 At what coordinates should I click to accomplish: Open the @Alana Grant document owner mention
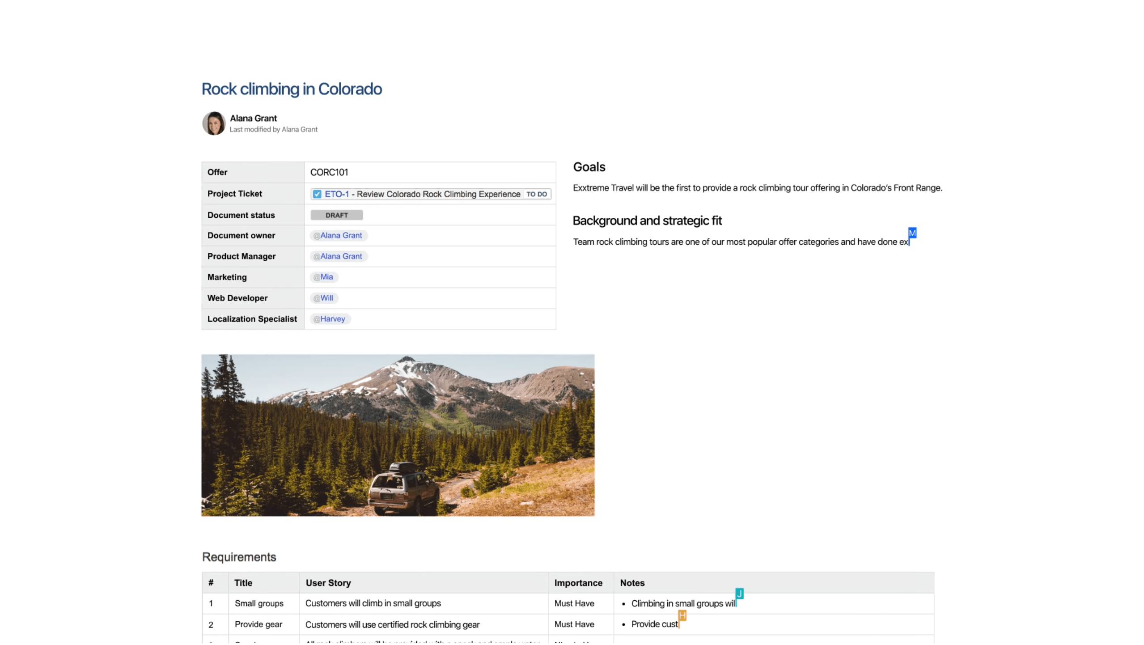pos(338,235)
